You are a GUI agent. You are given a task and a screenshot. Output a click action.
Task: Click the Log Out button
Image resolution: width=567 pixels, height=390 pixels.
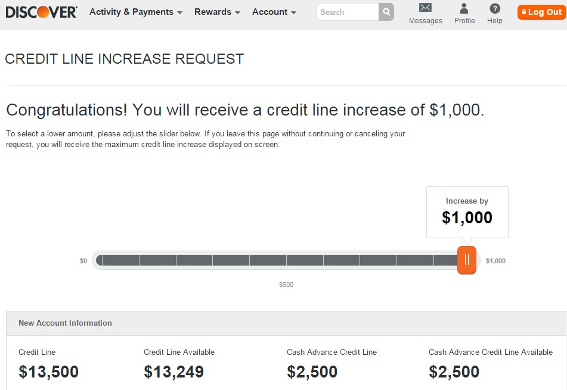(x=542, y=12)
